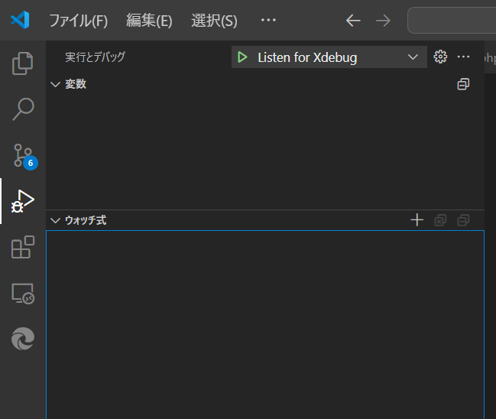Go back with the left arrow
This screenshot has height=419, width=496.
point(353,21)
